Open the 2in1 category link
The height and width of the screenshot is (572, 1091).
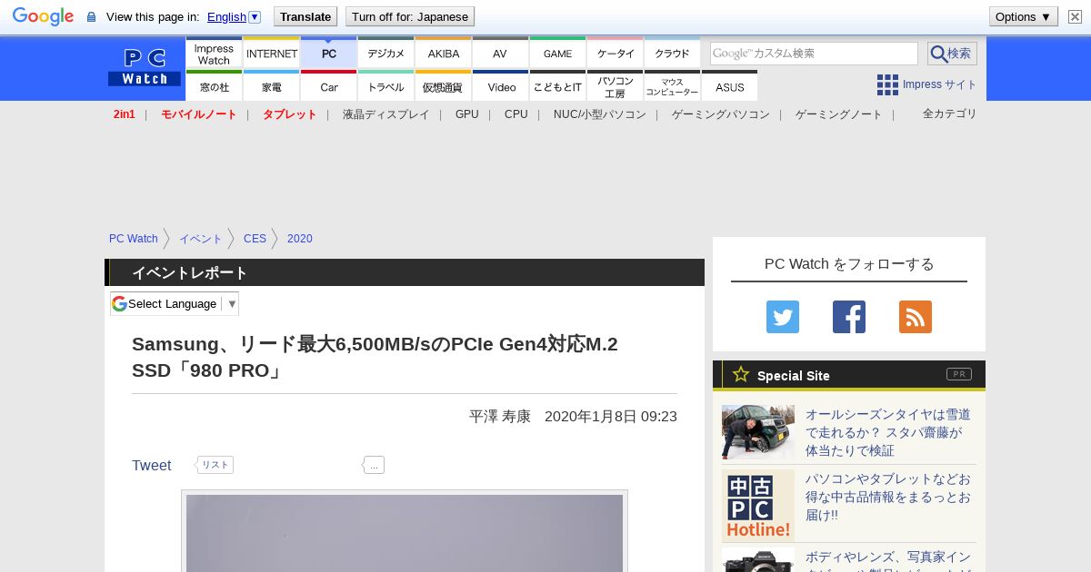(x=125, y=114)
